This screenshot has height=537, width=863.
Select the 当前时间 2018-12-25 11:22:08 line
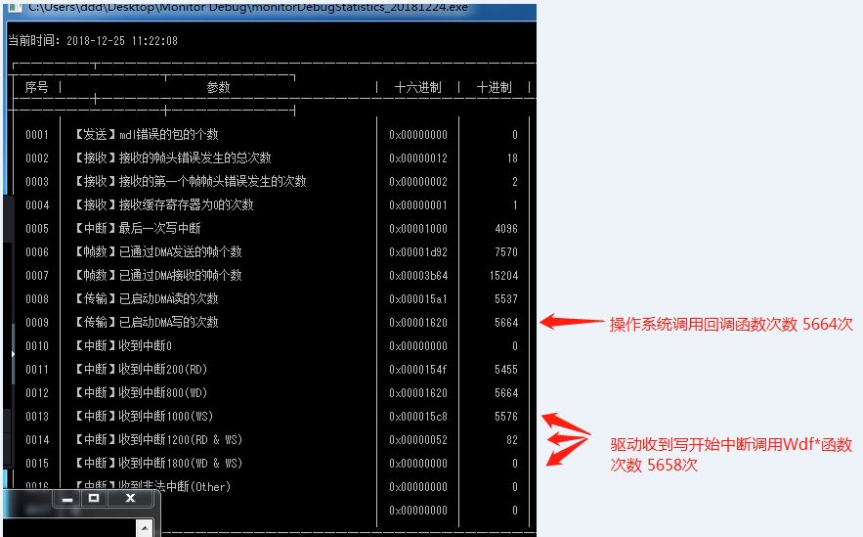(x=93, y=41)
